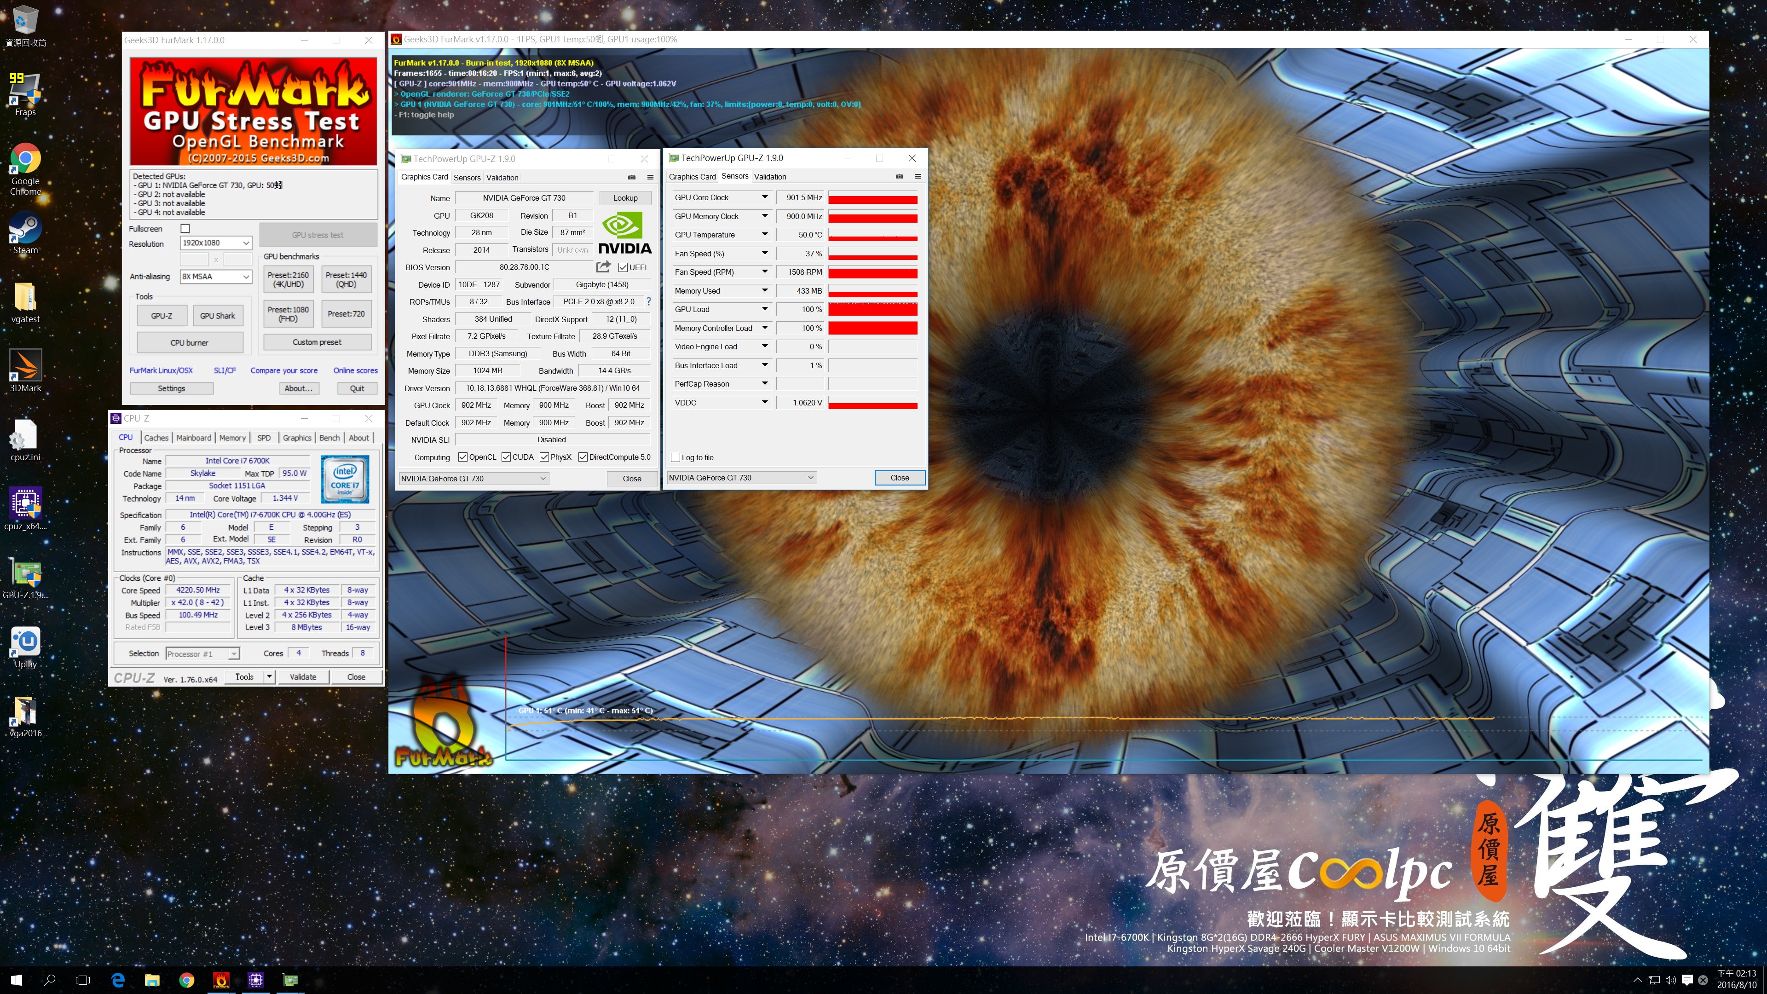This screenshot has height=994, width=1767.
Task: Toggle the Fullscreen checkbox in FurMark
Action: tap(185, 228)
